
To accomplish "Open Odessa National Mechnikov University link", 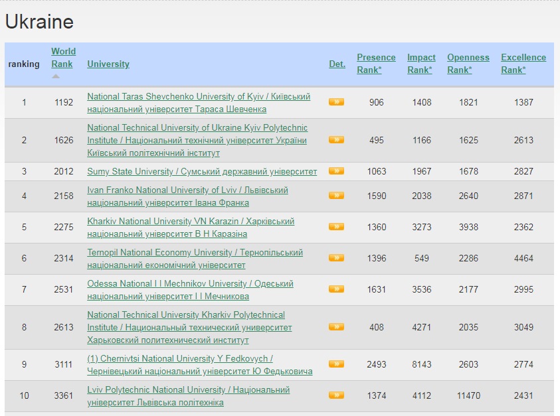I will pos(190,290).
